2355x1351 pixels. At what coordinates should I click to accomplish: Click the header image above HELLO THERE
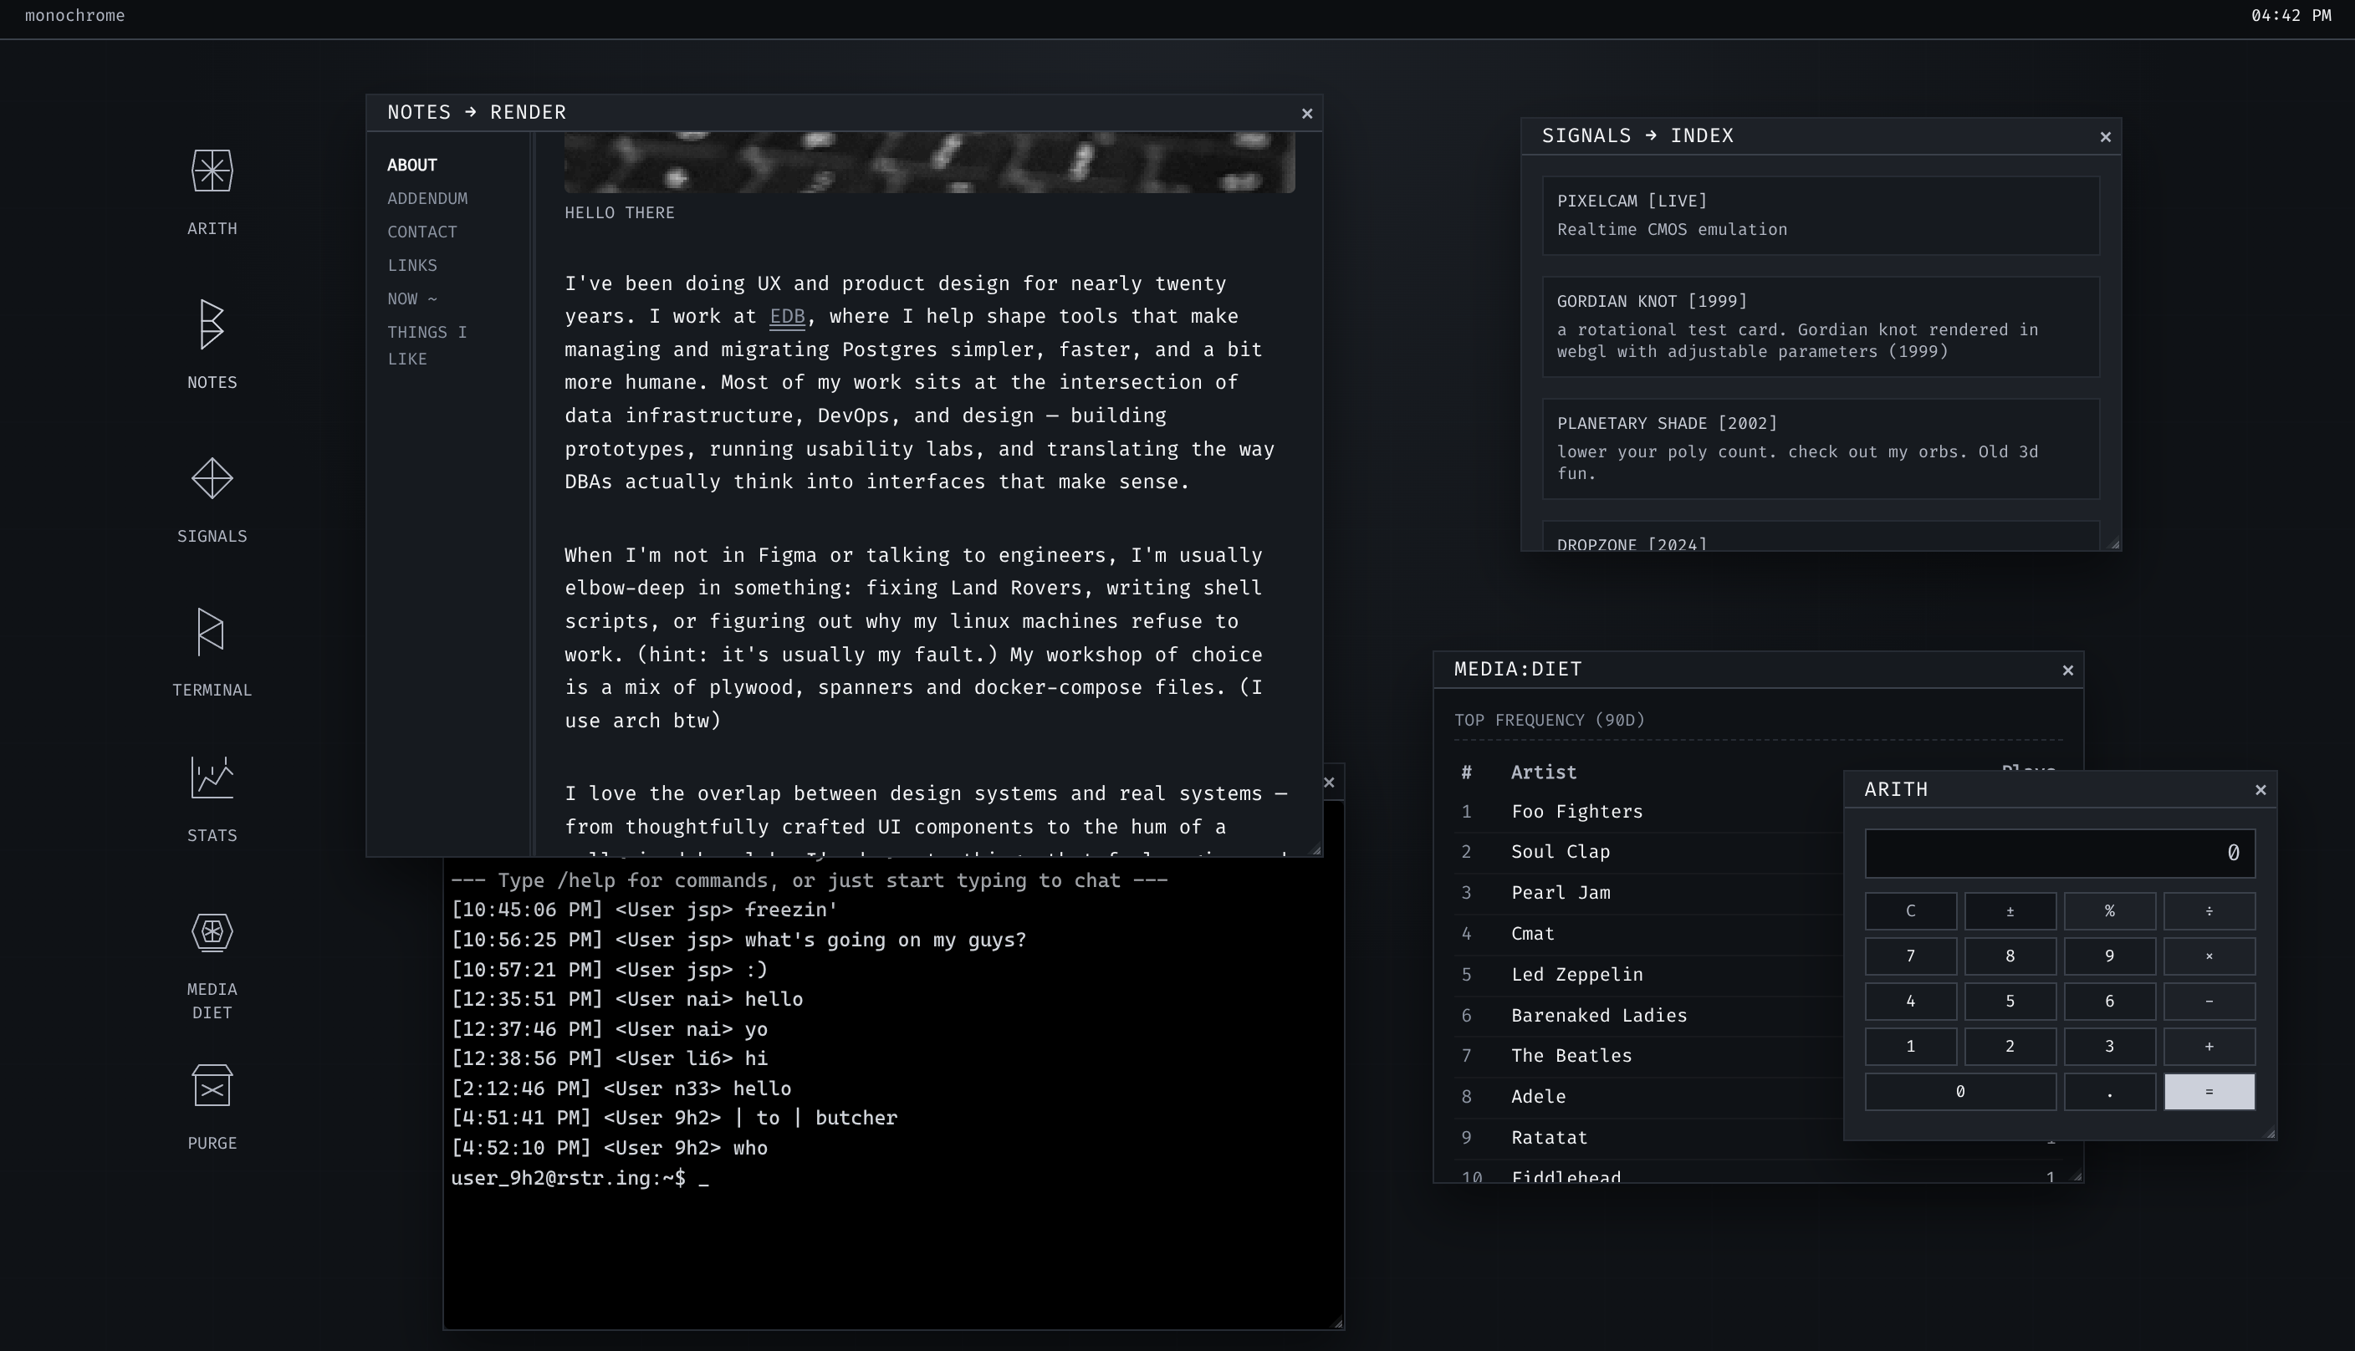point(930,162)
